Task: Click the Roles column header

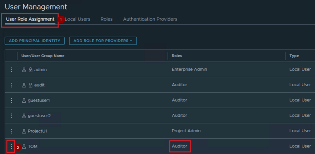Action: coord(177,56)
